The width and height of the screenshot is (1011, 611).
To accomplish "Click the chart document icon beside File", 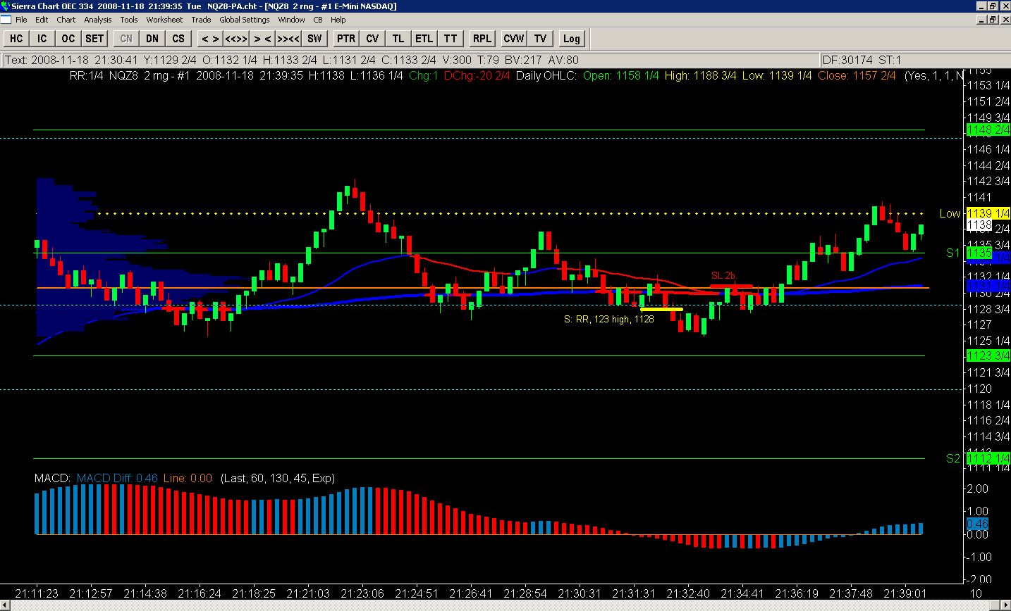I will click(6, 20).
